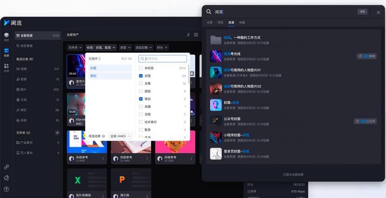
Task: Open the 全部 (AND) filter mode dropdown
Action: 120,136
